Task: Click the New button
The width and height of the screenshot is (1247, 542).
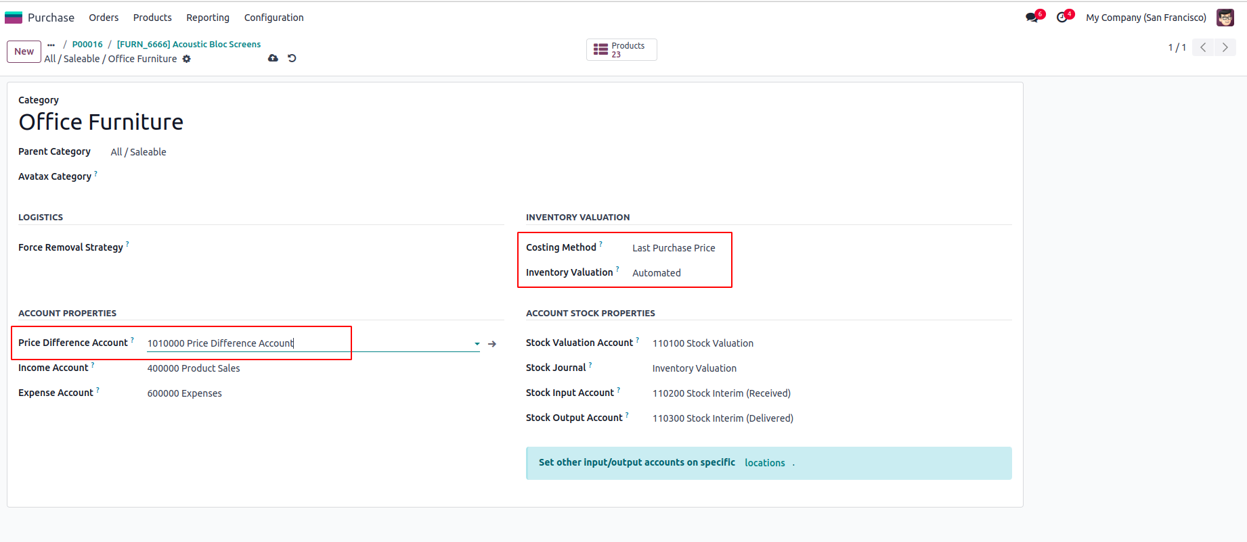Action: [24, 51]
